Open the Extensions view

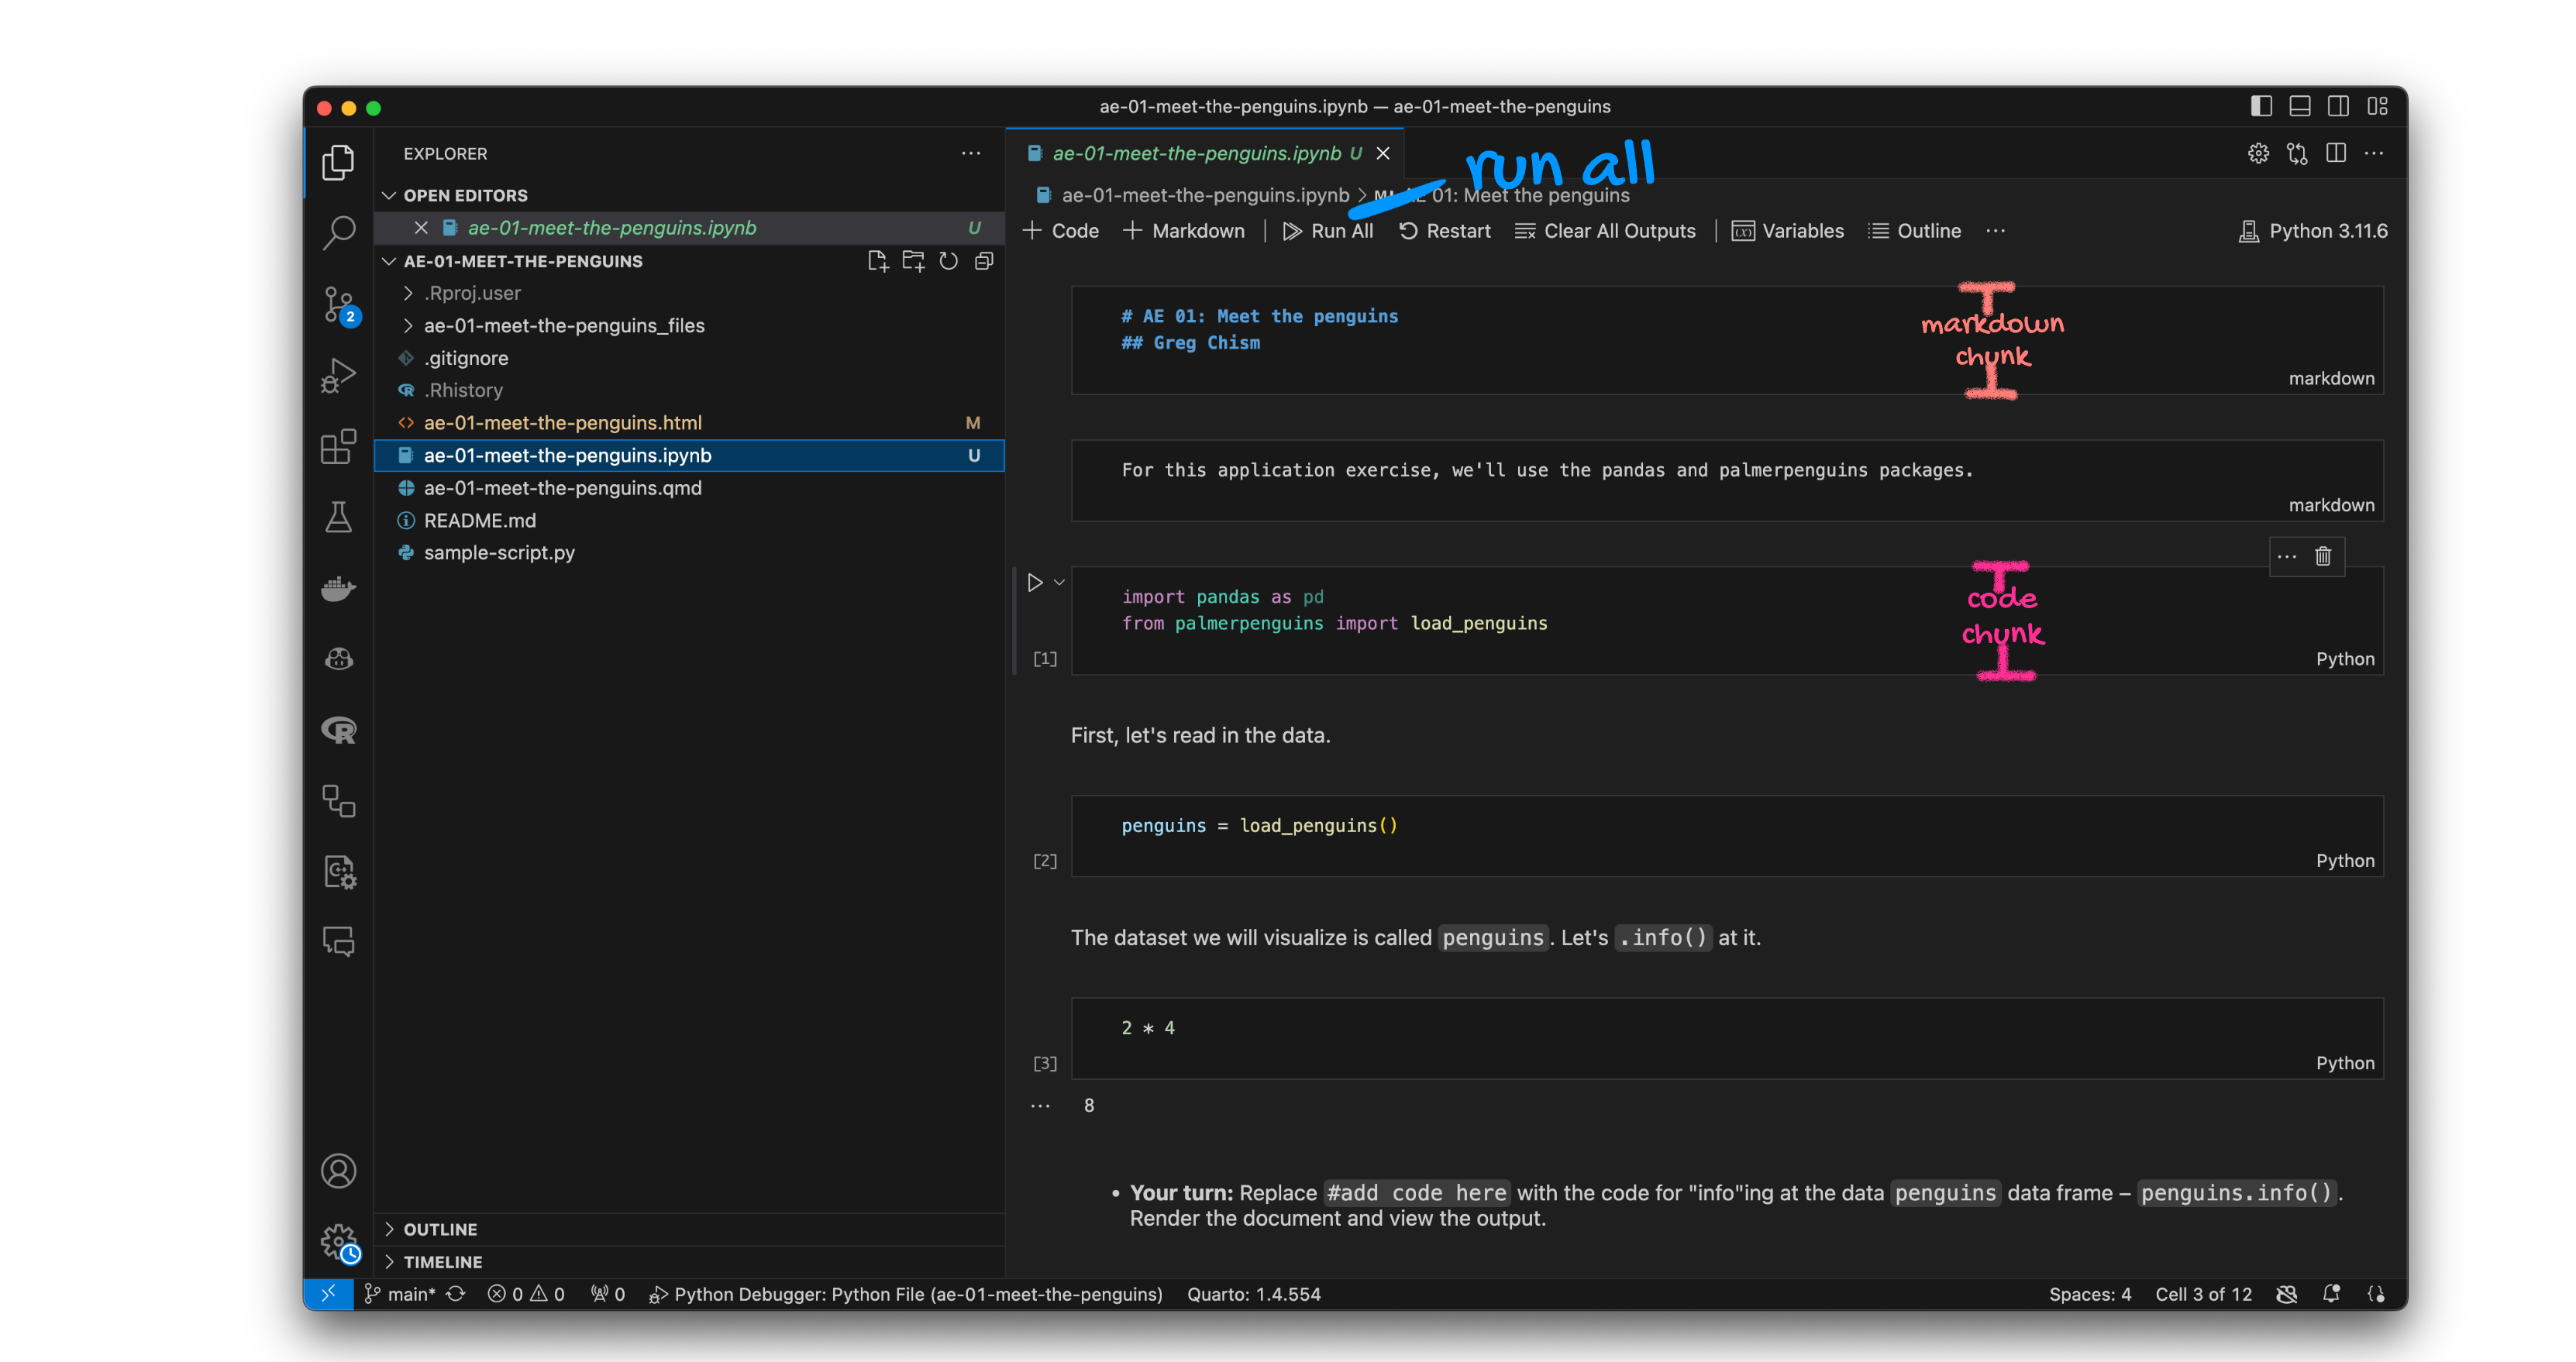click(338, 447)
